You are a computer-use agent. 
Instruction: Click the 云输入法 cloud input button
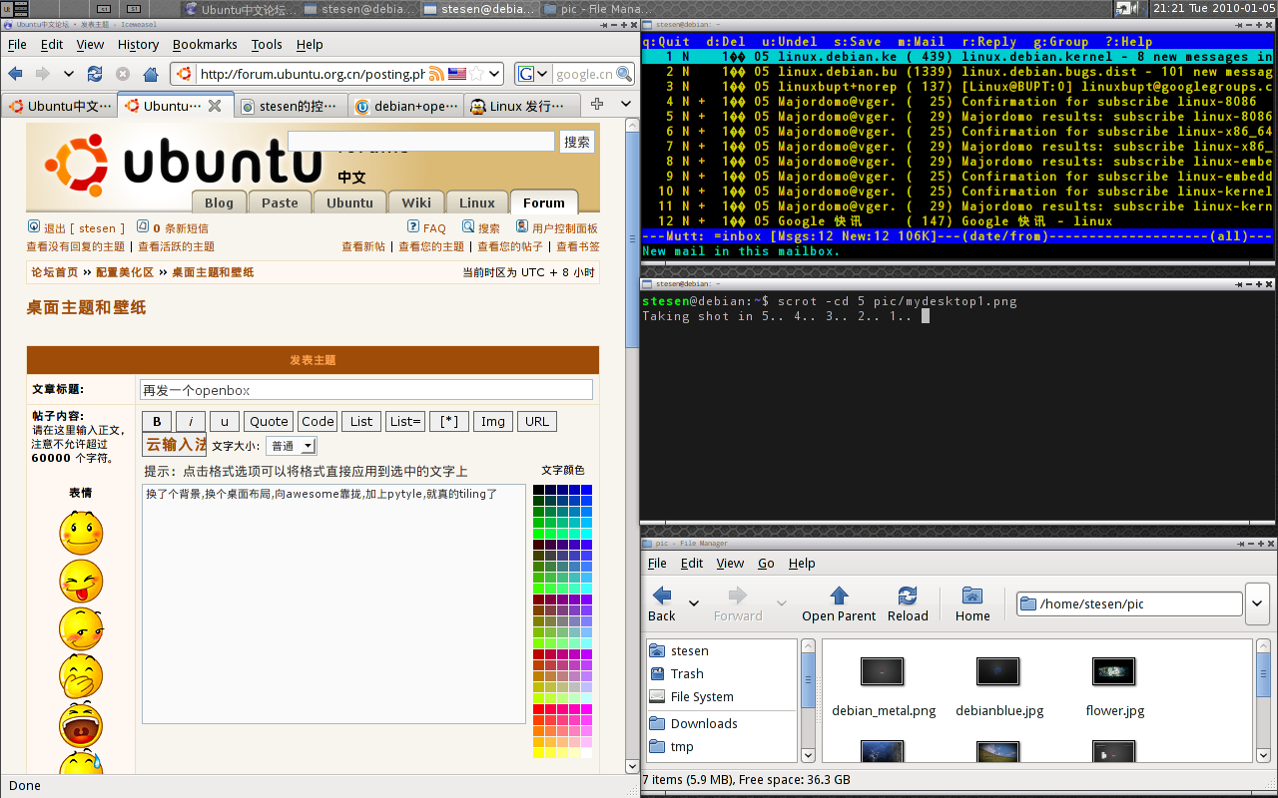pos(175,445)
